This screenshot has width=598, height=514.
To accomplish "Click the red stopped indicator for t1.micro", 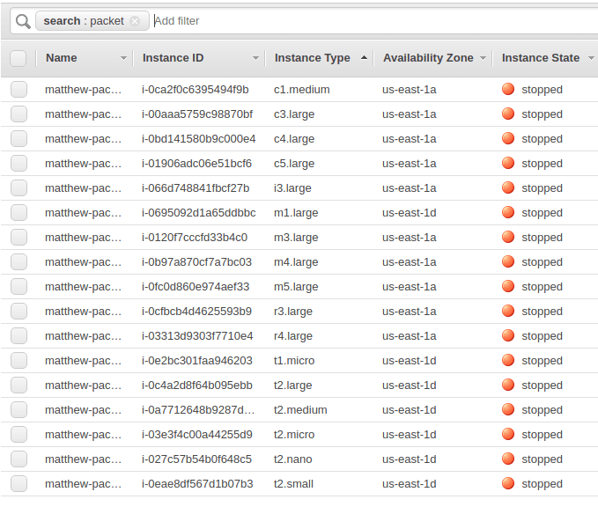I will 508,361.
